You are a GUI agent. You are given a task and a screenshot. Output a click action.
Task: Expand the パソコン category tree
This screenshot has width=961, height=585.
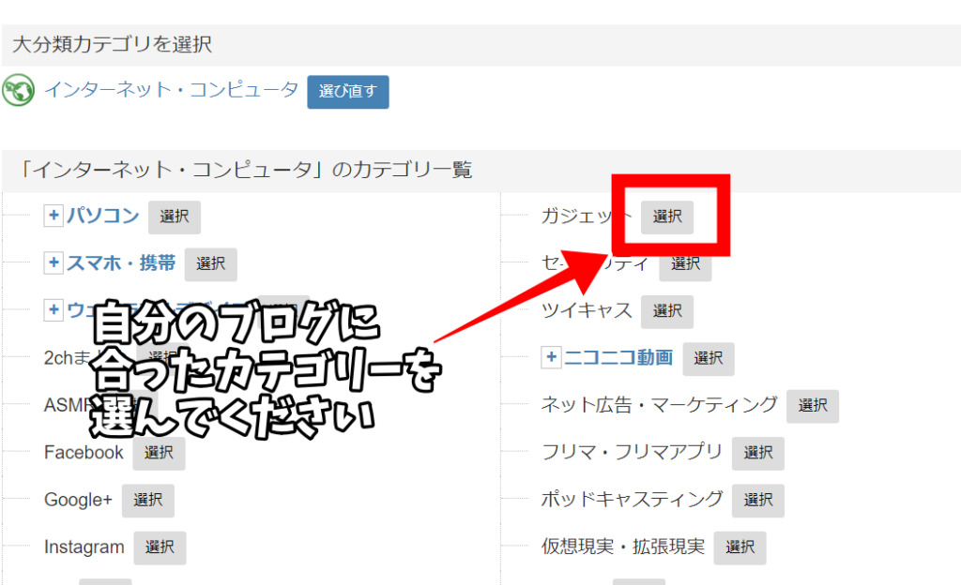pos(53,217)
